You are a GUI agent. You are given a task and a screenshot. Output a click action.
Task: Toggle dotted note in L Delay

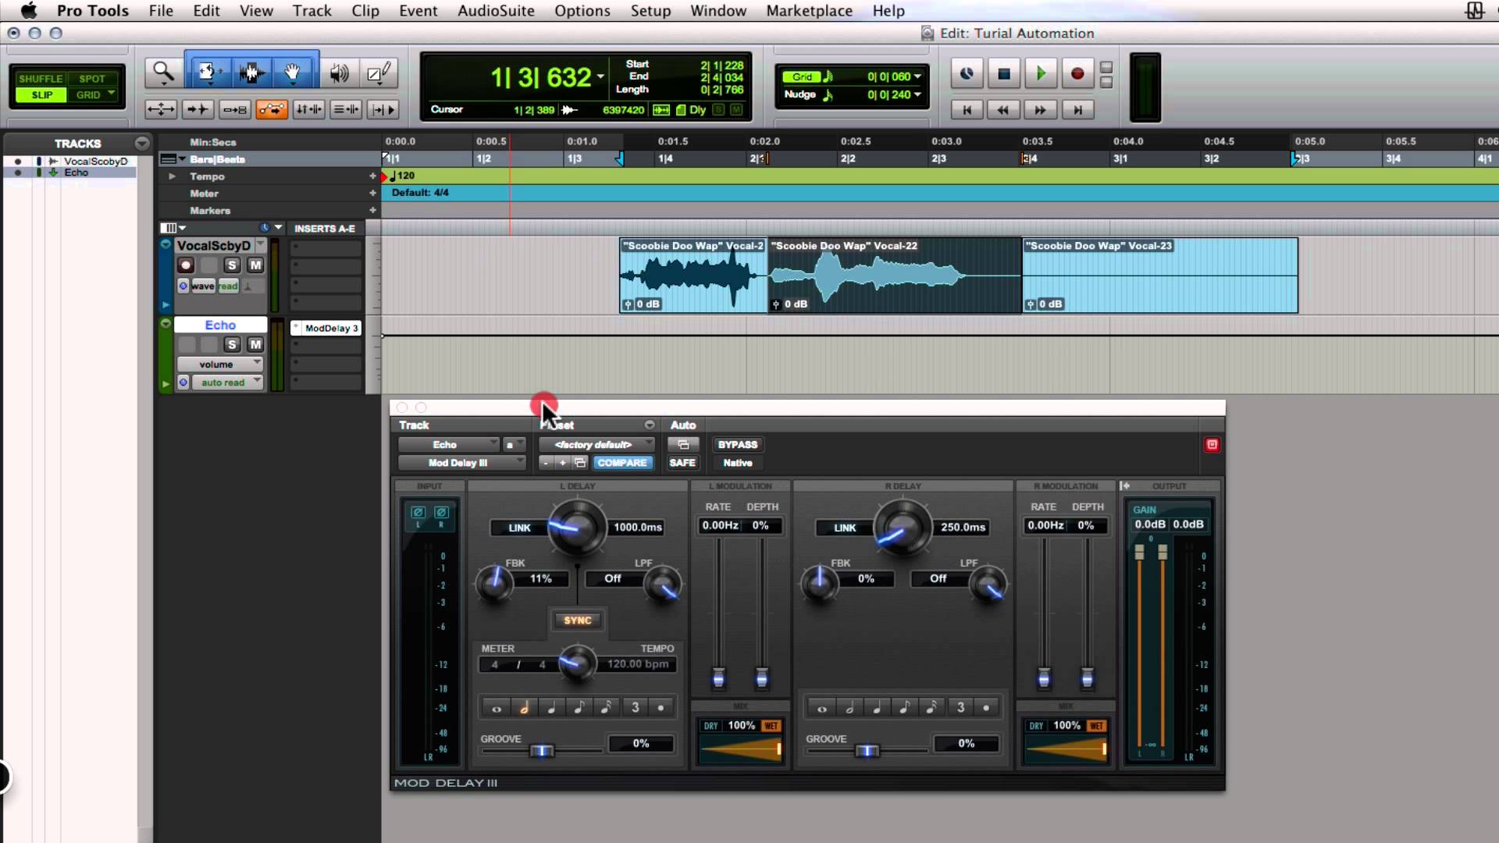point(661,708)
